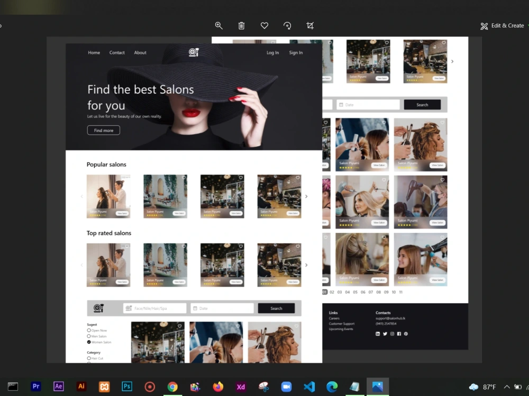Viewport: 529px width, 396px height.
Task: Click the right arrow beside the top-right salon cards
Action: tap(452, 61)
